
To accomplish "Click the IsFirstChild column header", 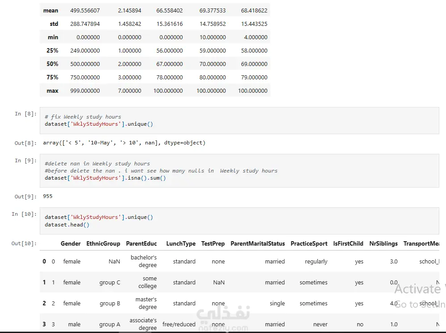I will pos(348,244).
